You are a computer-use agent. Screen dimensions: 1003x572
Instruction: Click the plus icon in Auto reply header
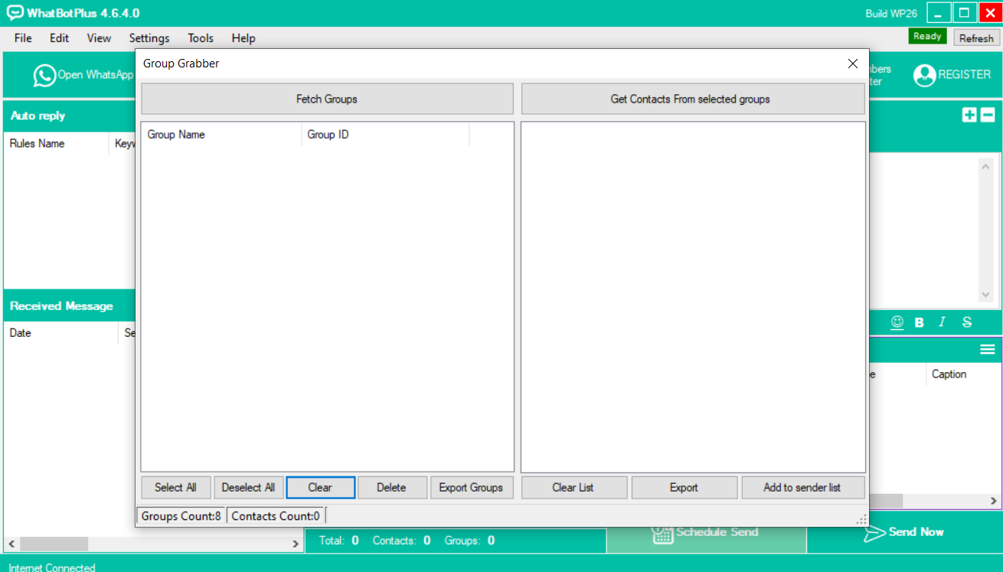(x=969, y=115)
